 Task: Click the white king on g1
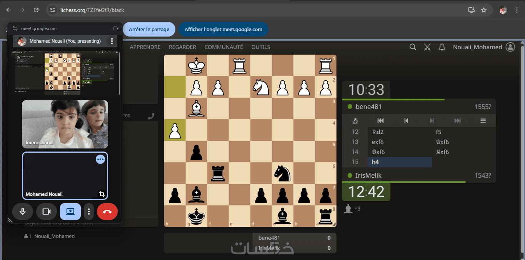tap(197, 65)
